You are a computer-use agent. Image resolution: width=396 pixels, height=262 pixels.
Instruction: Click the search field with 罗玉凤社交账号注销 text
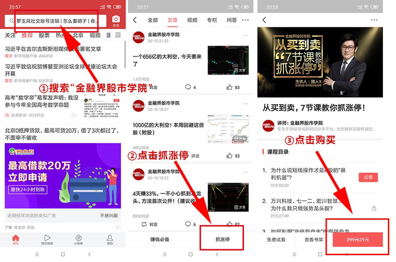(x=57, y=21)
